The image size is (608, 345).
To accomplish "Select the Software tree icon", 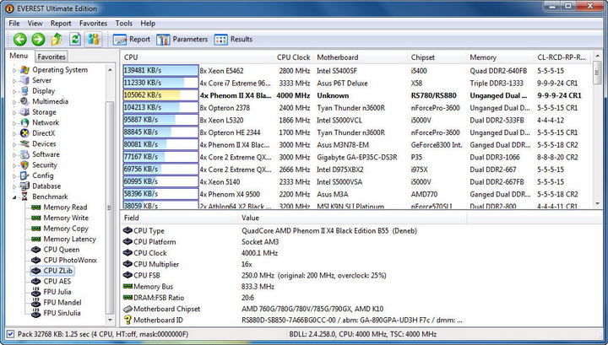I will coord(24,154).
